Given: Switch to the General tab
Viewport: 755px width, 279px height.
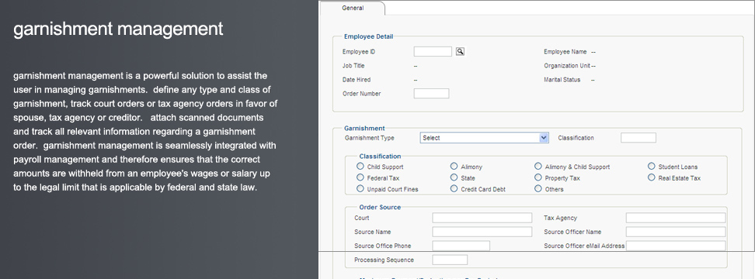Looking at the screenshot, I should tap(353, 9).
